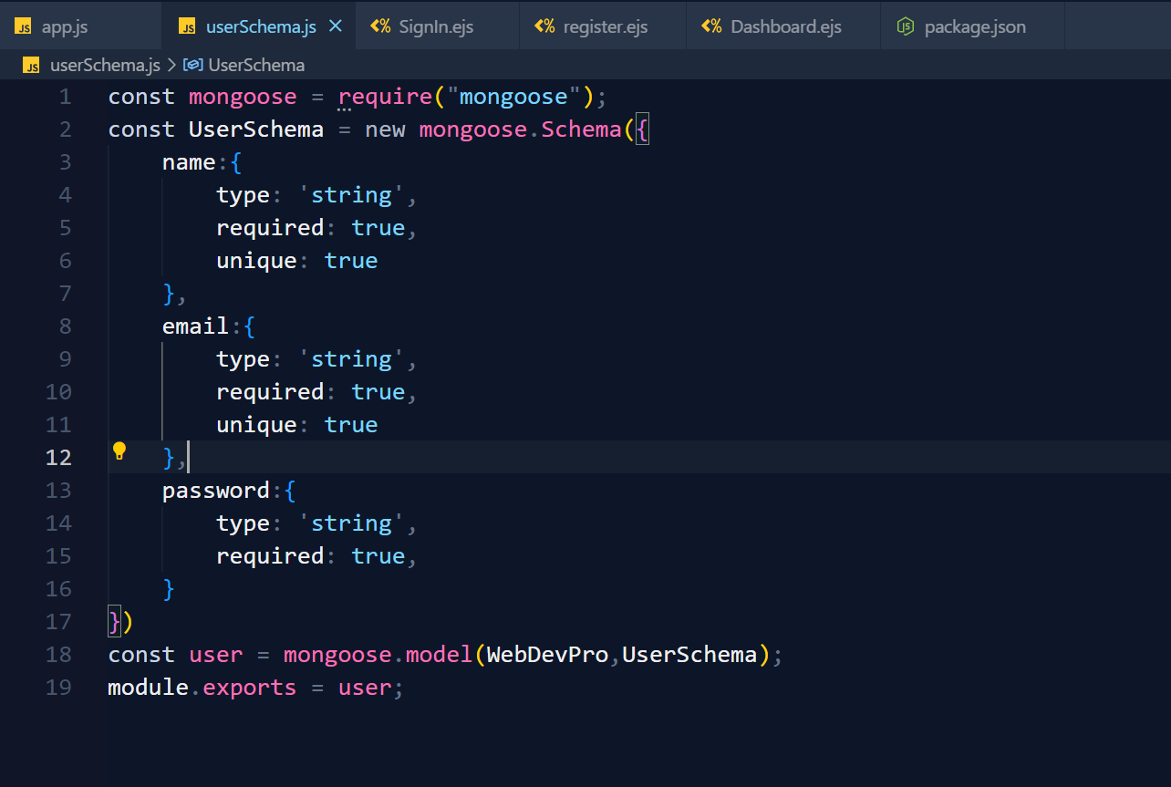Click 'string' value on line 4
This screenshot has height=787, width=1171.
351,195
